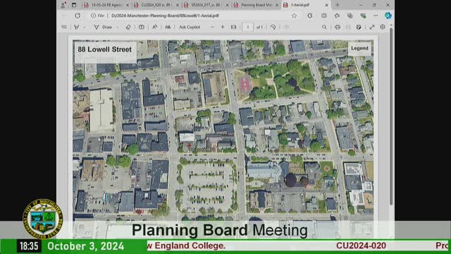Expand the Highlight color dropdown arrow
The image size is (451, 254).
(x=85, y=27)
